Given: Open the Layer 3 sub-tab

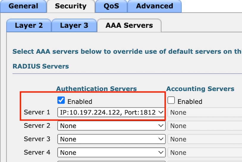Looking at the screenshot, I should click(74, 26).
